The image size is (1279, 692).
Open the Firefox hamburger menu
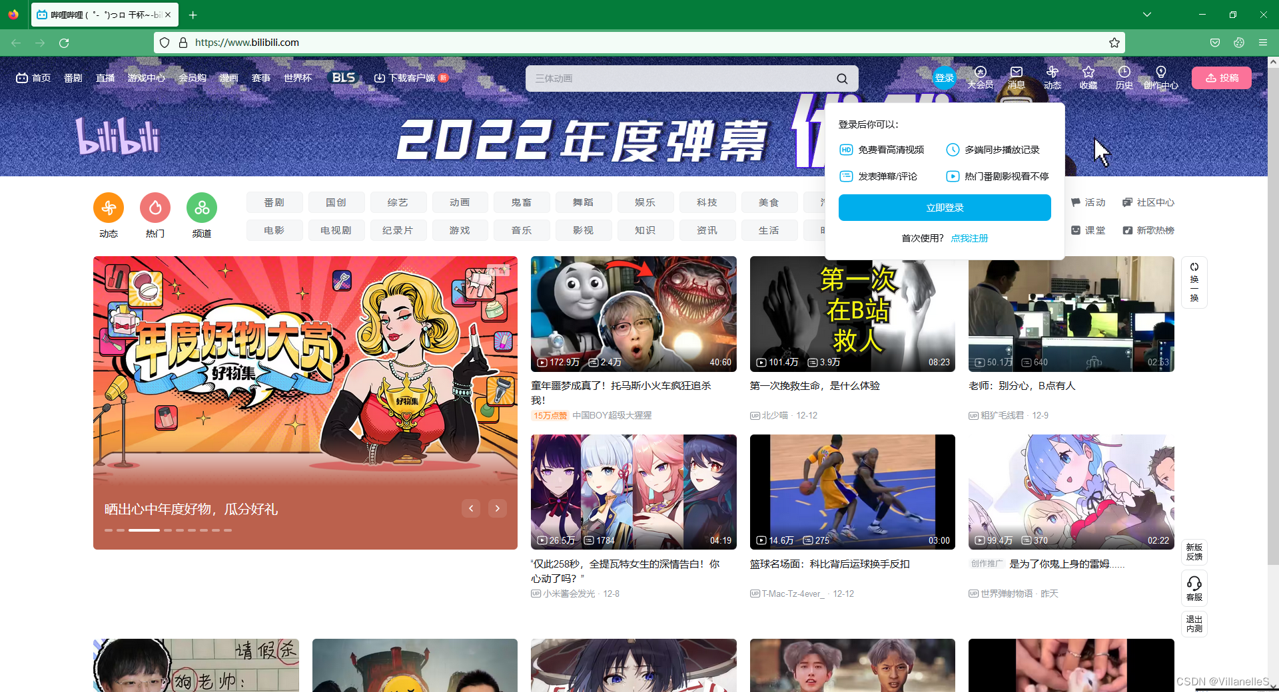1263,42
